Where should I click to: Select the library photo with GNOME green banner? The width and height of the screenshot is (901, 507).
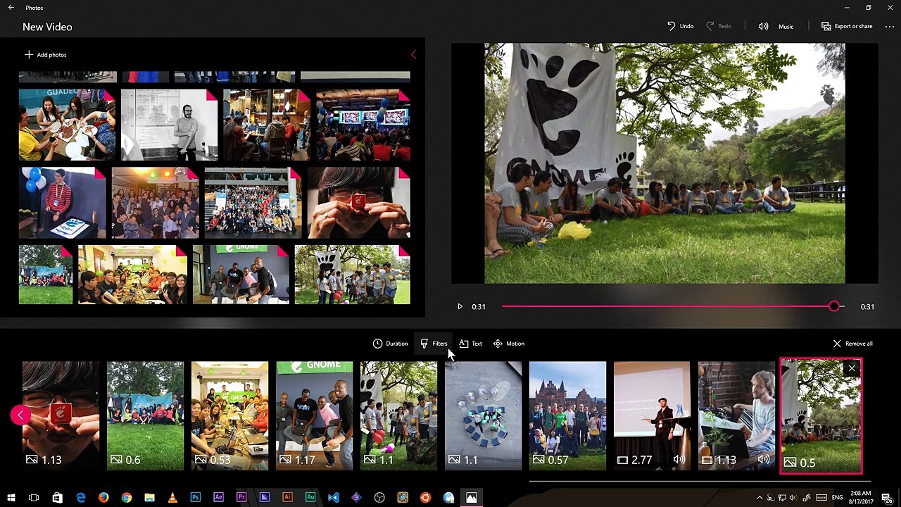(x=241, y=275)
